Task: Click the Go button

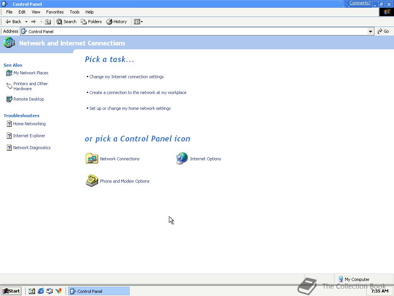Action: click(x=384, y=31)
